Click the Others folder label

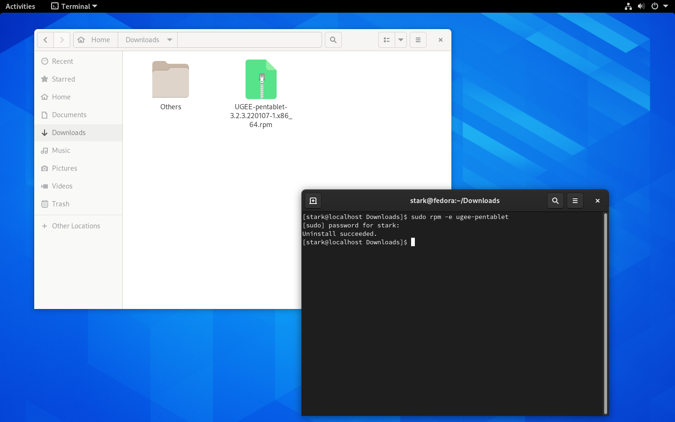[x=171, y=107]
